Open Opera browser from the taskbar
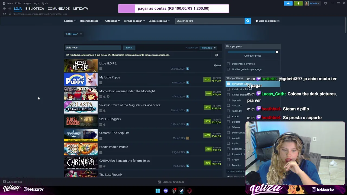The image size is (347, 195). coord(189,191)
